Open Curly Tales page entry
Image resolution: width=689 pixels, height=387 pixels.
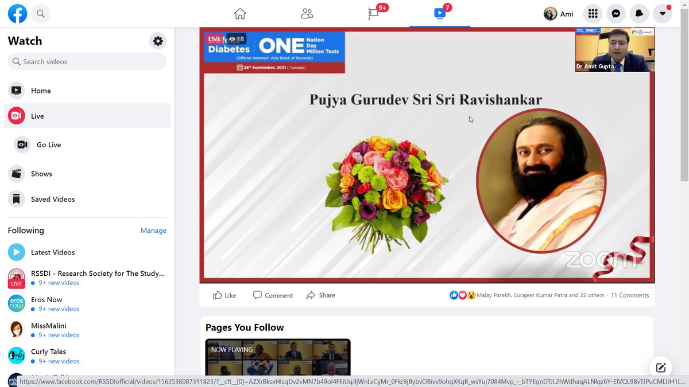pos(87,356)
